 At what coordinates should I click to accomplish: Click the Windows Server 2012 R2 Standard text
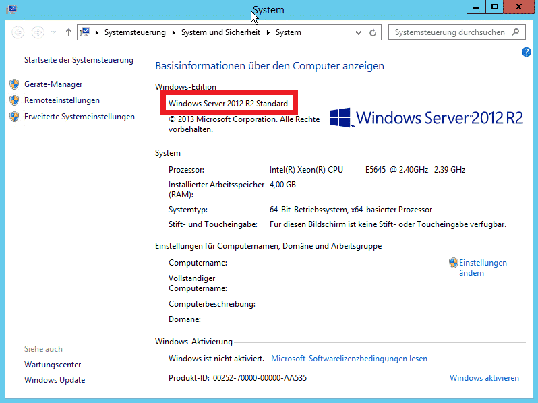tap(228, 104)
